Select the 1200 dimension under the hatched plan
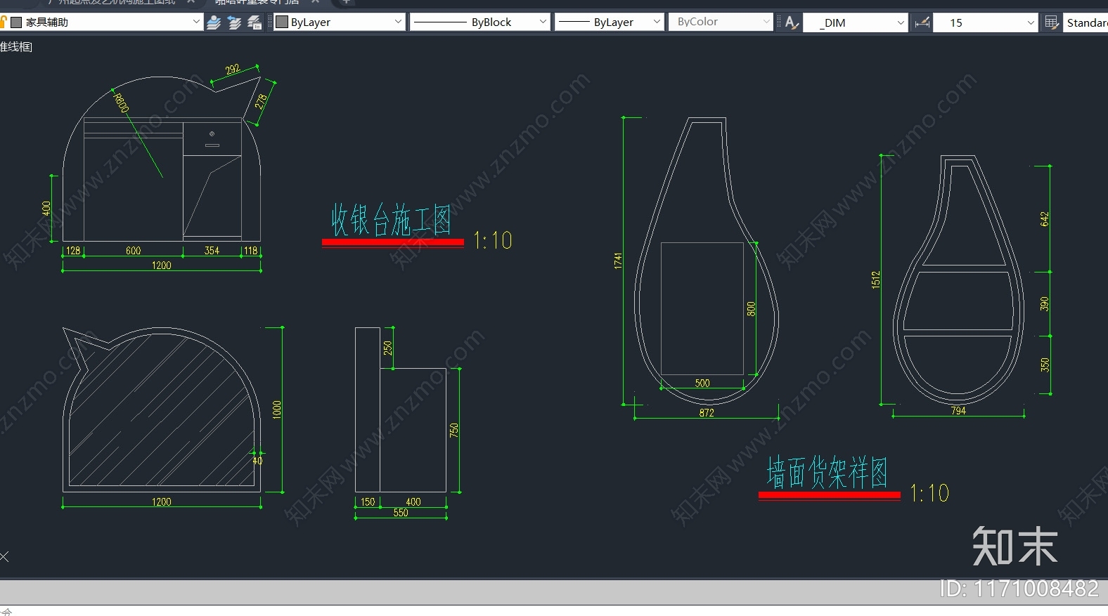 pyautogui.click(x=161, y=502)
